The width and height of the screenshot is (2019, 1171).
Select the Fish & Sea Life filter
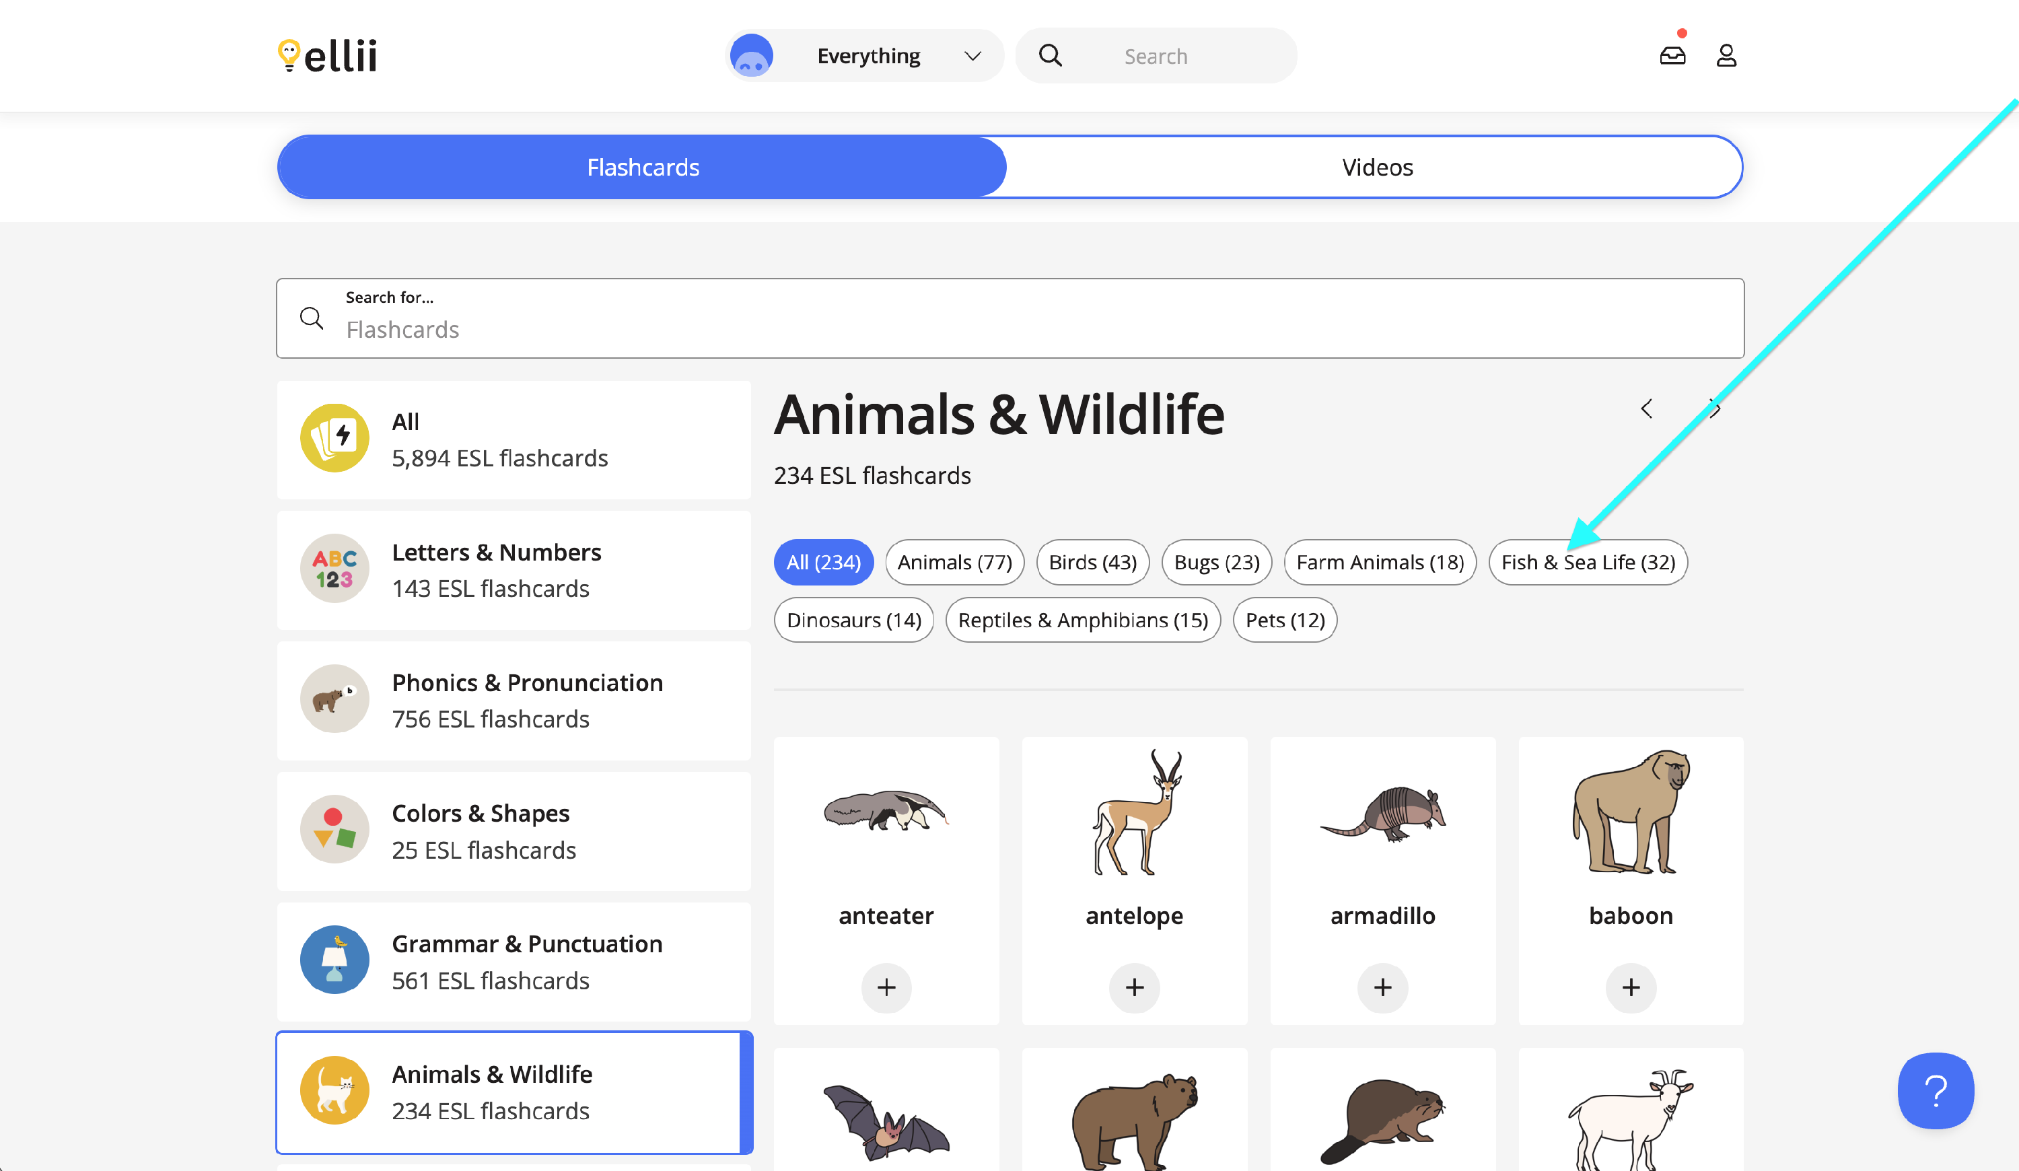click(1587, 562)
